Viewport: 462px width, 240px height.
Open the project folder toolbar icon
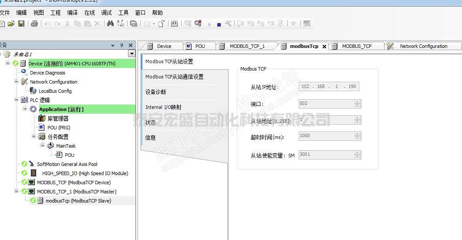(11, 24)
